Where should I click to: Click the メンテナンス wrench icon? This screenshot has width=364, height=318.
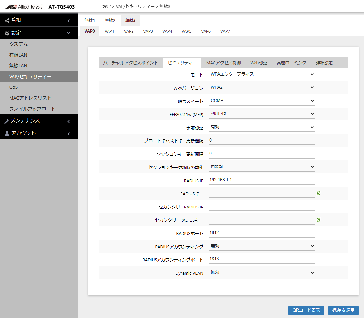(x=7, y=121)
